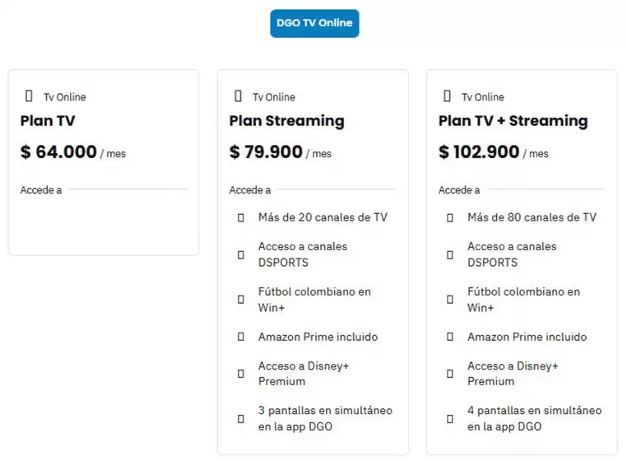Image resolution: width=627 pixels, height=461 pixels.
Task: Click the text 4 pantallas en simultáneo en la app DGO
Action: pyautogui.click(x=534, y=418)
